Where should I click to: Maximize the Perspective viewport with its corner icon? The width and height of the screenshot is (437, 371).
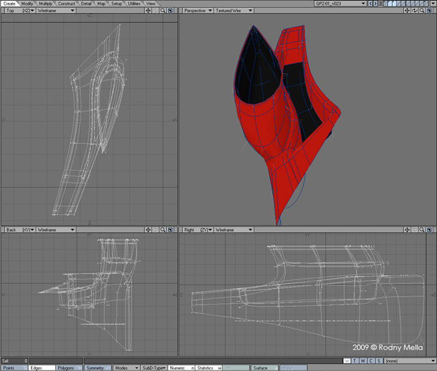[430, 10]
